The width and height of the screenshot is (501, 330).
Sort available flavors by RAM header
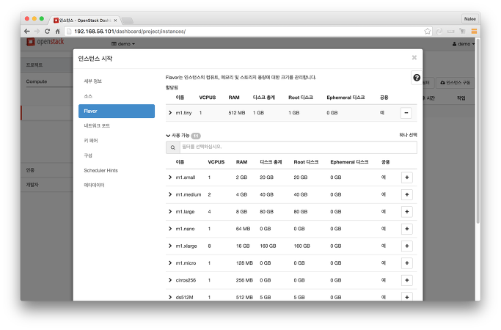[x=241, y=162]
